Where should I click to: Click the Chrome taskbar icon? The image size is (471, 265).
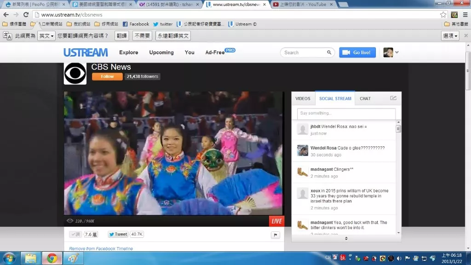[52, 259]
